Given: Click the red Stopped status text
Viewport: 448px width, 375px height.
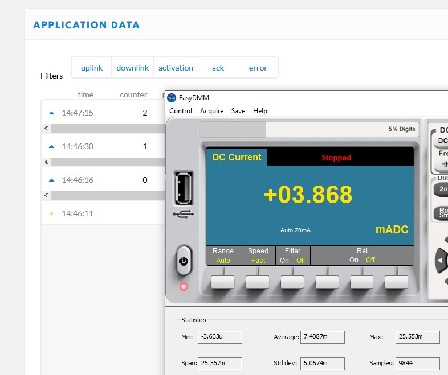Looking at the screenshot, I should (336, 158).
